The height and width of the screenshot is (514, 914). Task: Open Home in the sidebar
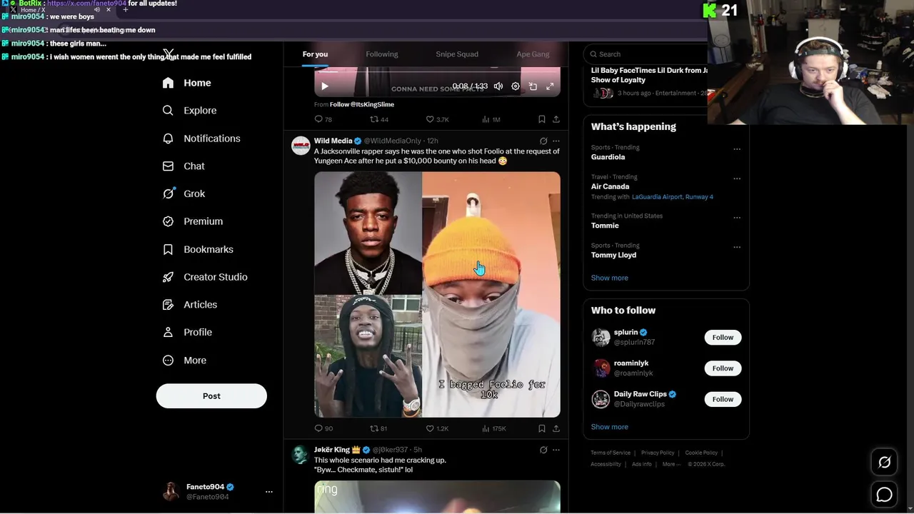187,83
